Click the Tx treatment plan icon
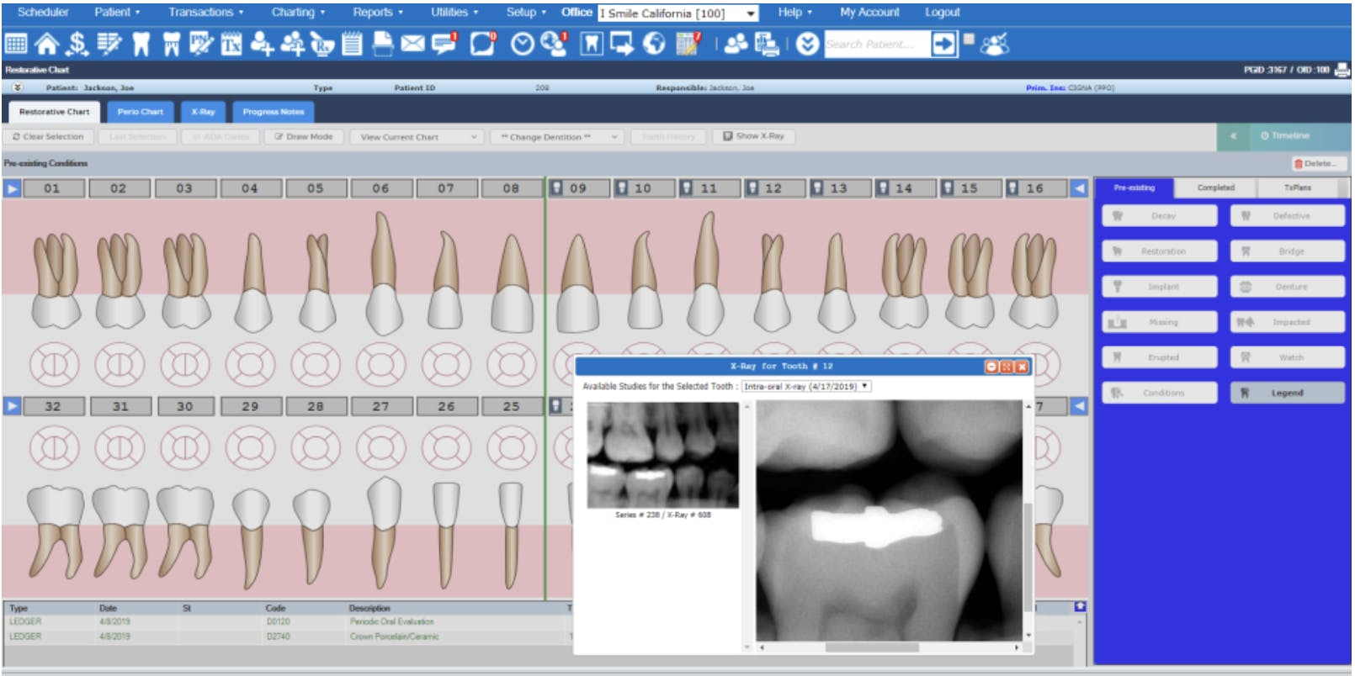Image resolution: width=1355 pixels, height=676 pixels. point(231,44)
